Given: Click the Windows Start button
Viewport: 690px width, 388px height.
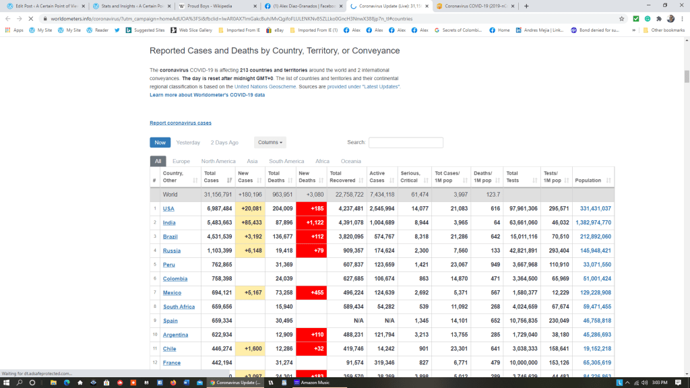Looking at the screenshot, I should (x=8, y=383).
